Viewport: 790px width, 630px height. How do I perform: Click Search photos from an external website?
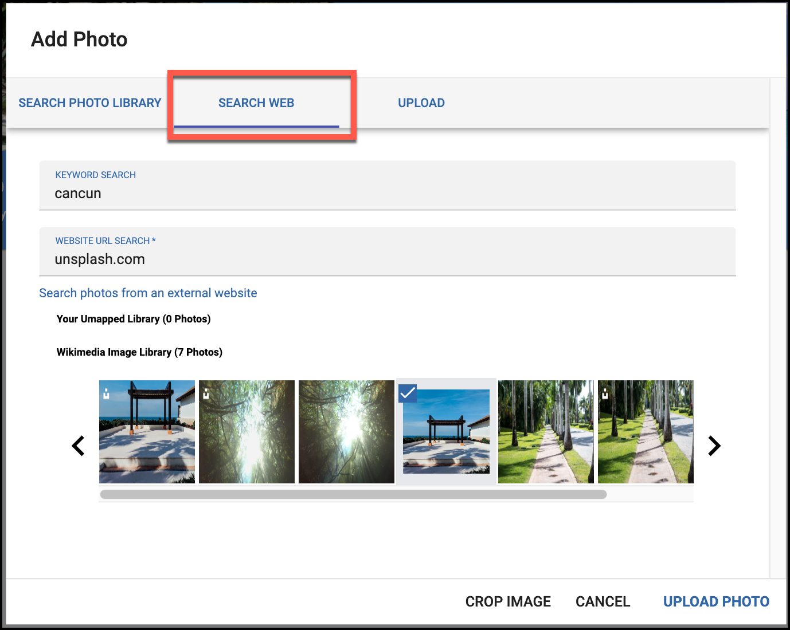tap(148, 293)
